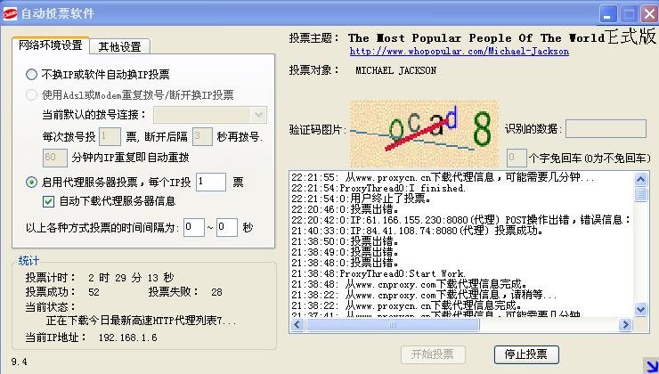Viewport: 659px width, 374px height.
Task: Click the log scroll down arrow
Action: pyautogui.click(x=640, y=309)
